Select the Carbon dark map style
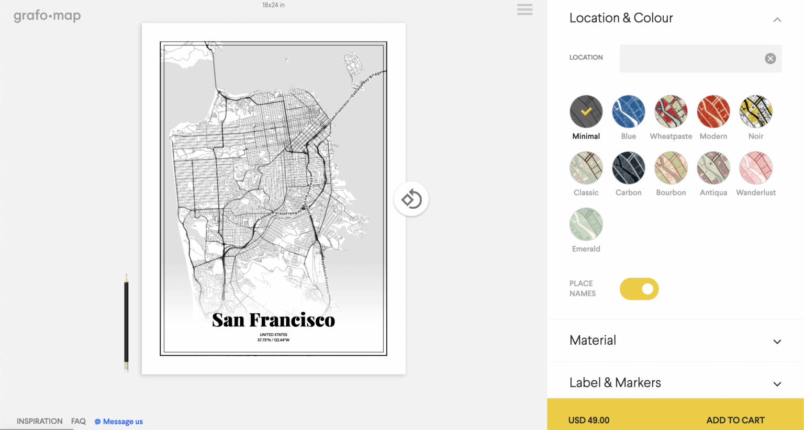This screenshot has height=430, width=804. (x=628, y=168)
